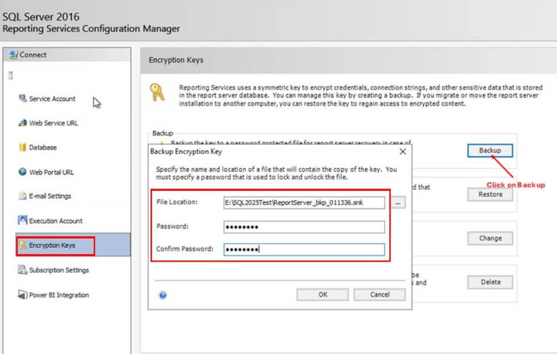This screenshot has width=557, height=354.
Task: Click the SQL Server 2016 heading
Action: (41, 16)
